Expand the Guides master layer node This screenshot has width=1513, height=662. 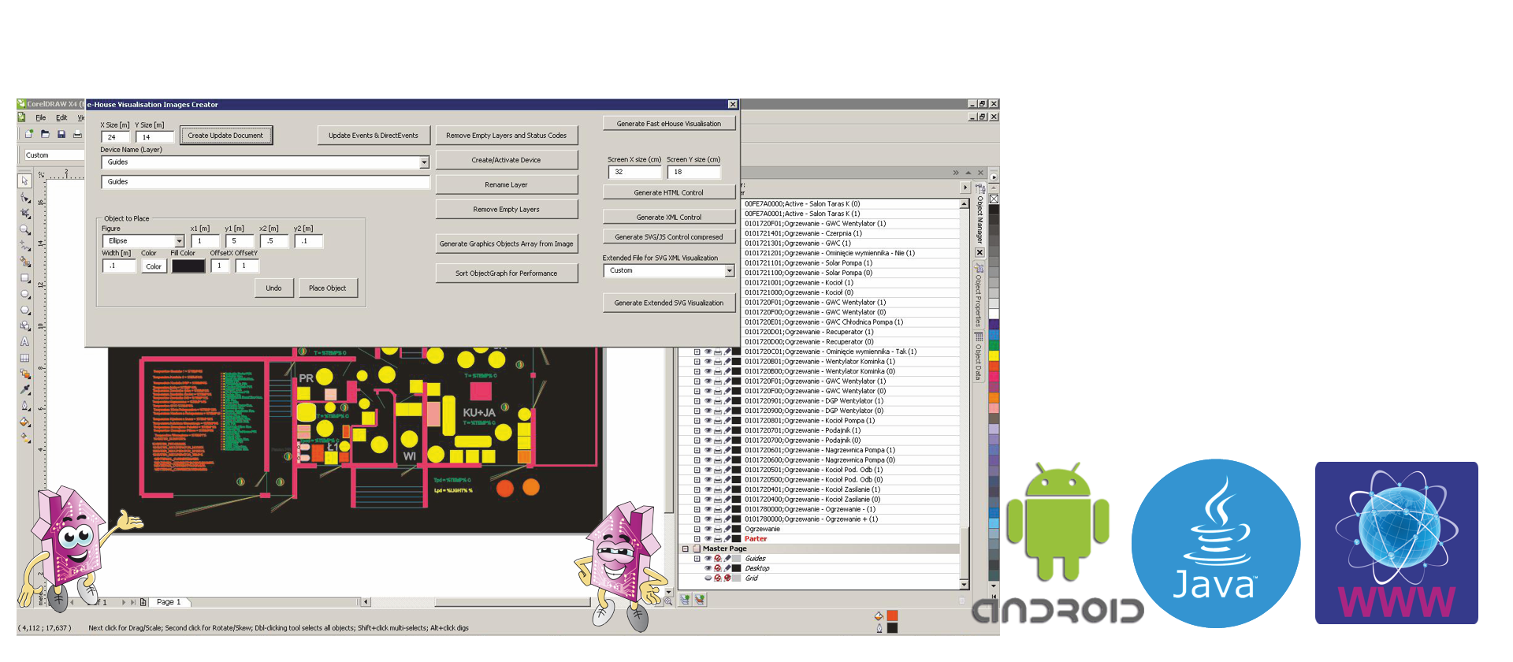tap(697, 559)
